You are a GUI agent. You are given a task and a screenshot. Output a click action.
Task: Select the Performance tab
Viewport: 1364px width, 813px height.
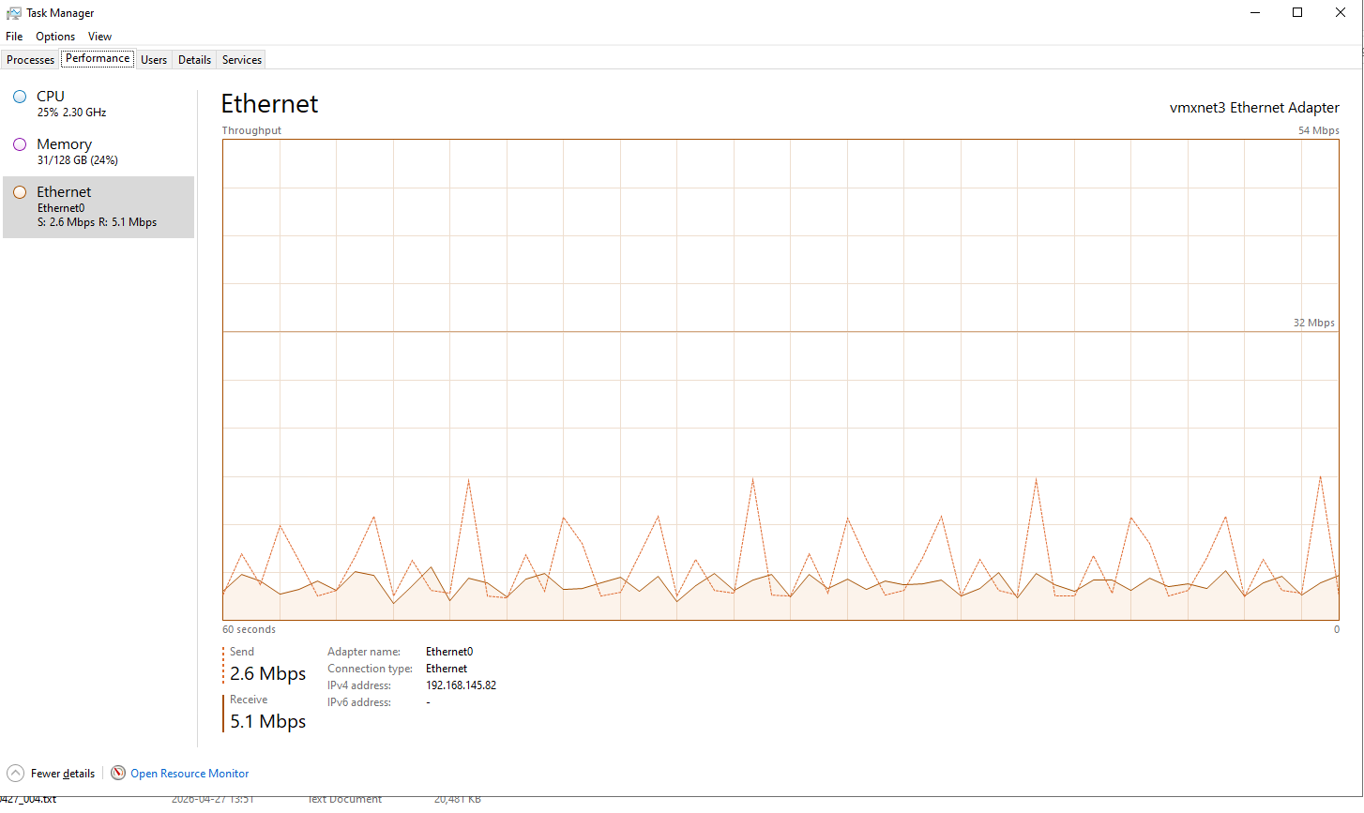(x=98, y=58)
